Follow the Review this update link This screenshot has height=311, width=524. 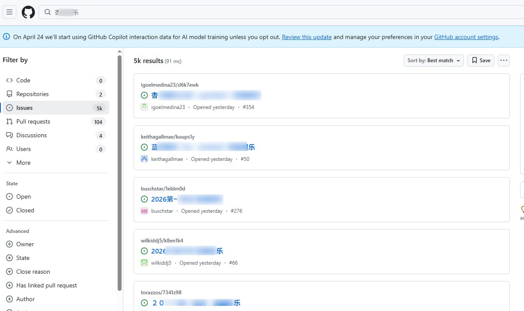[307, 37]
